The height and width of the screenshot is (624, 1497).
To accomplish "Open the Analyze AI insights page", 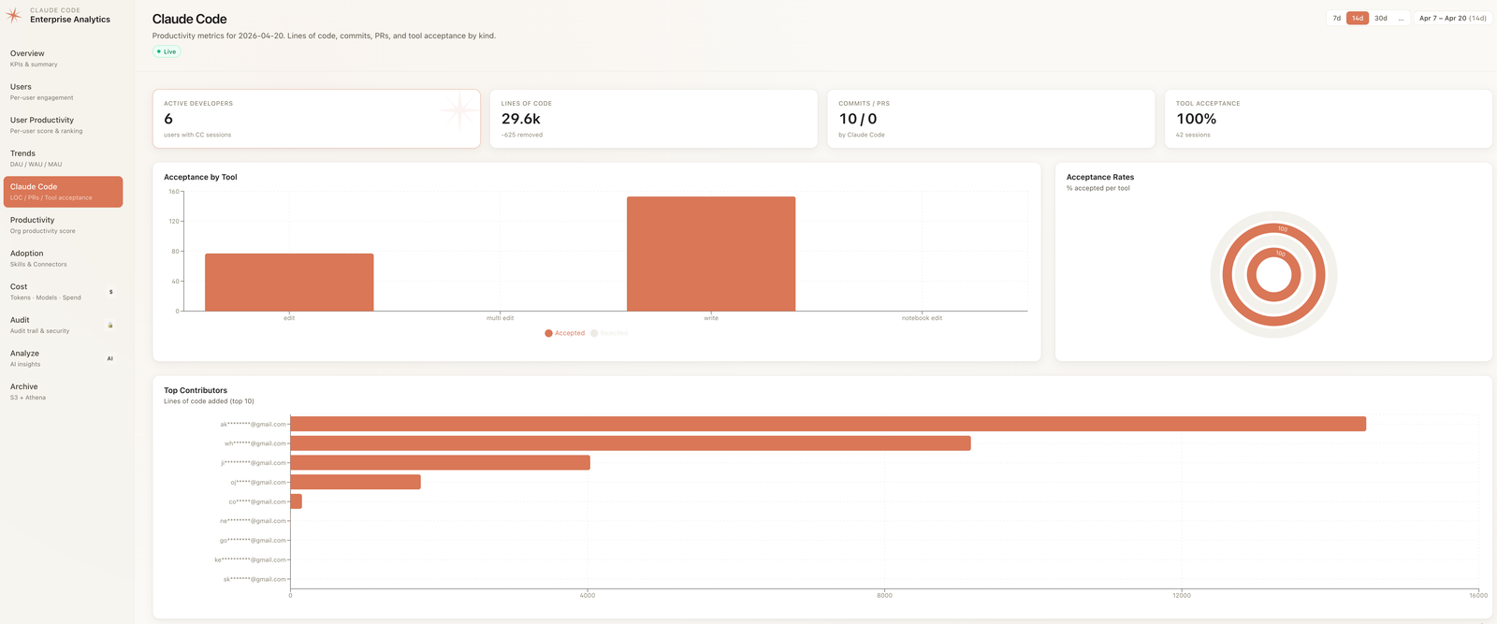I will 63,358.
